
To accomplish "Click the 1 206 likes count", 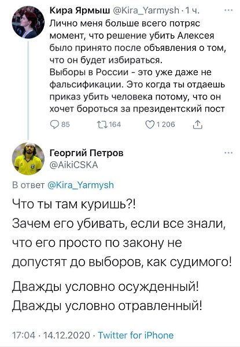I will (165, 124).
